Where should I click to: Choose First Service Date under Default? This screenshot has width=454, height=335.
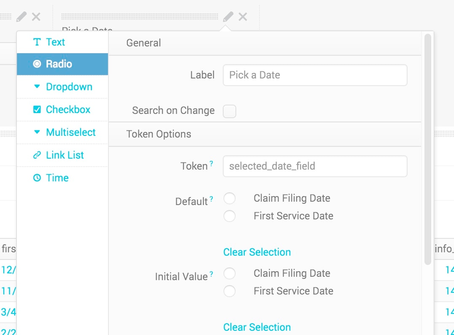[x=230, y=216]
